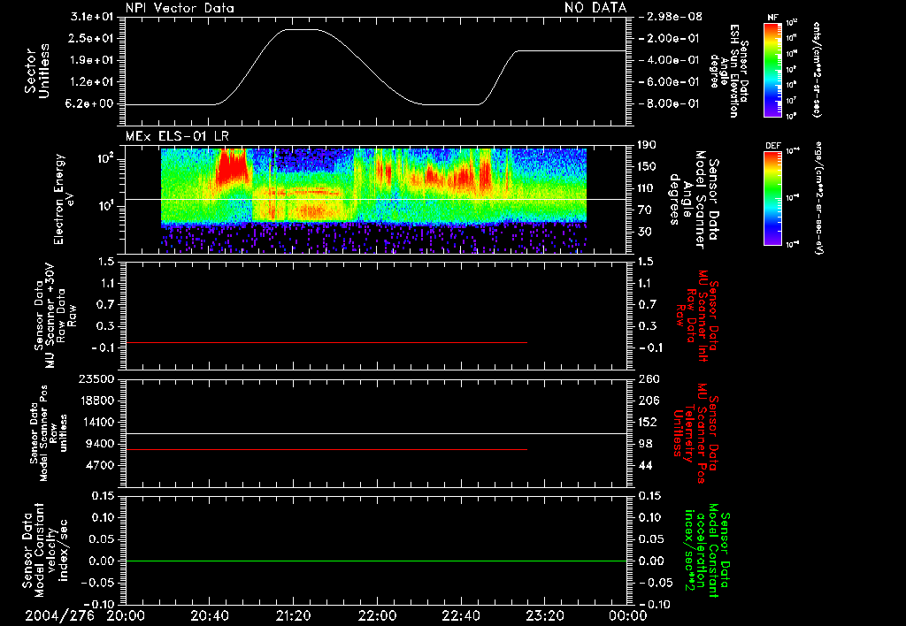This screenshot has width=906, height=626.
Task: Click the "190" scanner angle tick value
Action: [649, 145]
